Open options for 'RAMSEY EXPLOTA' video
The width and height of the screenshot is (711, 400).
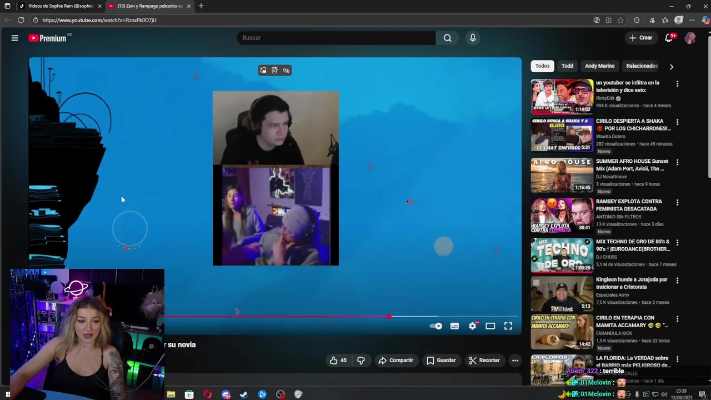click(x=677, y=203)
